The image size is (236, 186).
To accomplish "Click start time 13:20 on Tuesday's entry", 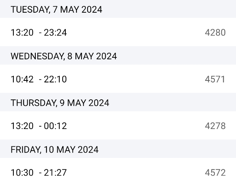I will tap(22, 33).
